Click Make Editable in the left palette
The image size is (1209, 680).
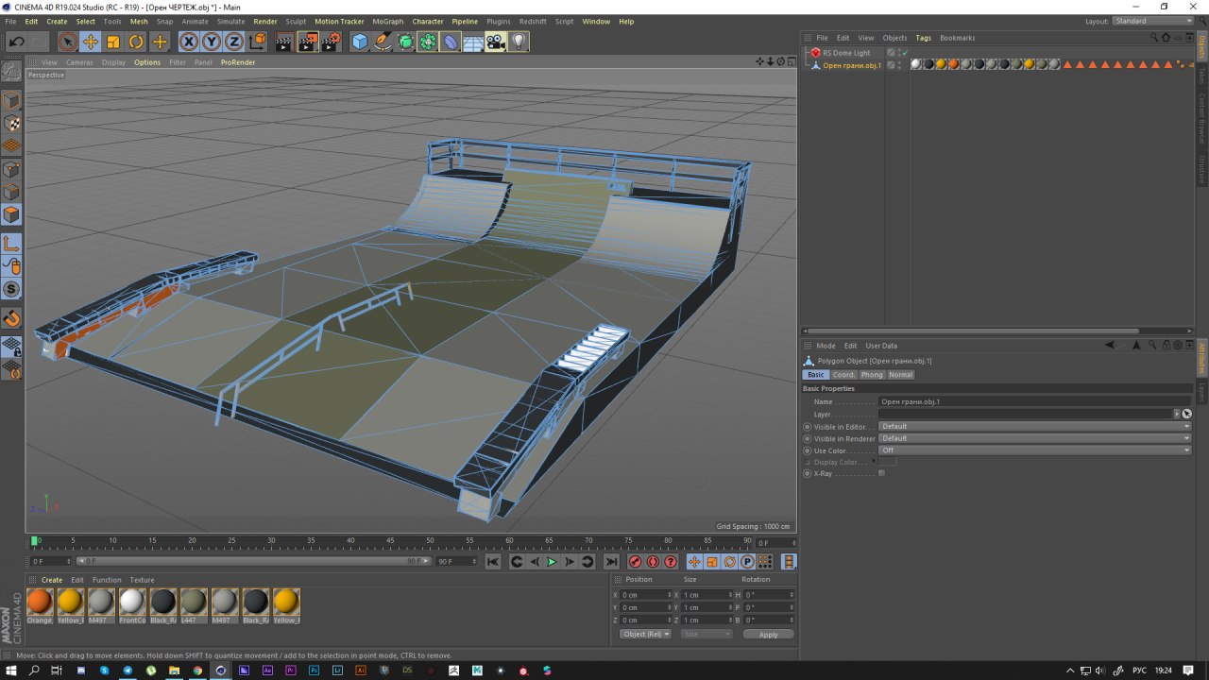click(x=11, y=72)
